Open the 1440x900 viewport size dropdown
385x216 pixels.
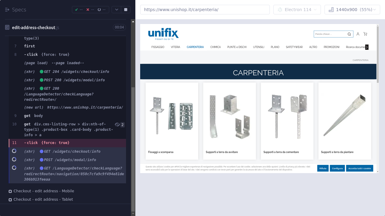tap(352, 10)
